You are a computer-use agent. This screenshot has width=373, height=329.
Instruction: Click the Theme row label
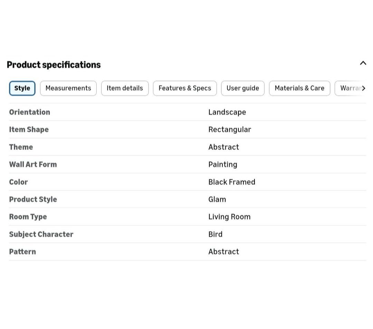(x=21, y=147)
